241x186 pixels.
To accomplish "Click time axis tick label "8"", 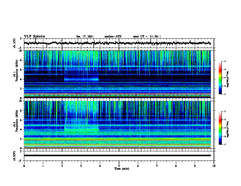I will (176, 166).
